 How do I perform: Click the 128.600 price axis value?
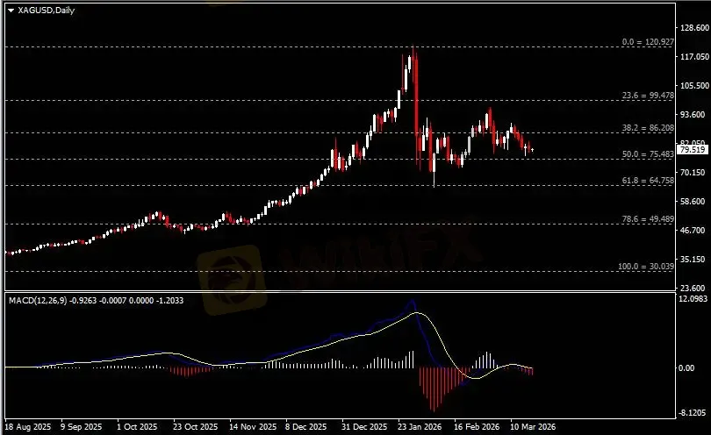coord(694,28)
